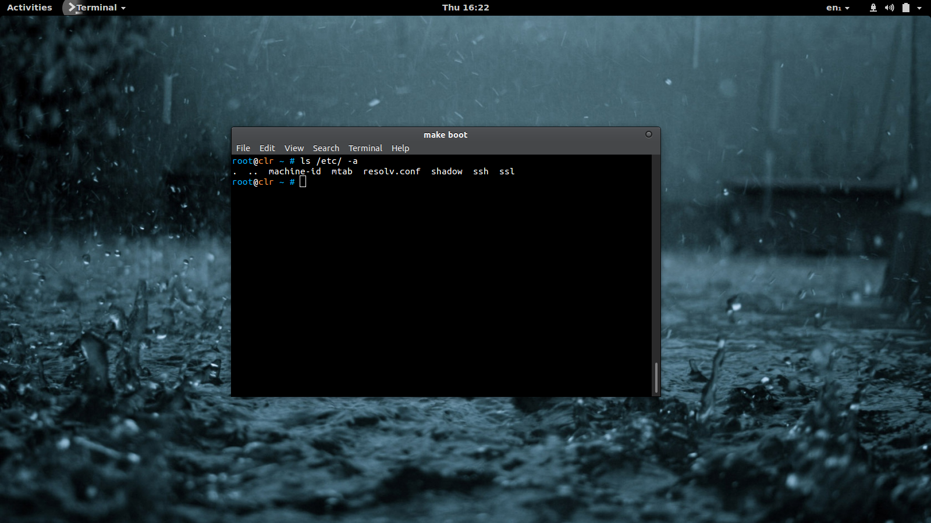This screenshot has width=931, height=523.
Task: Click the make boot window title bar
Action: (446, 134)
